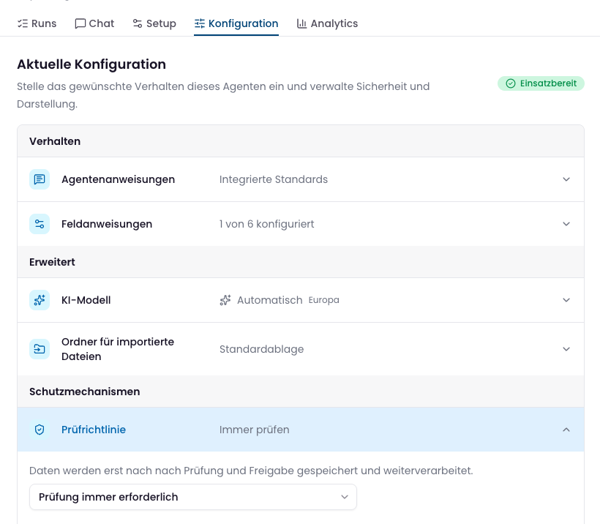
Task: Click the Agentenanweisungen message icon
Action: click(40, 179)
